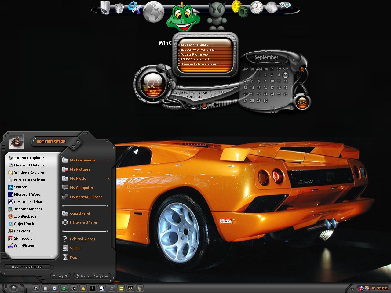
Task: Click the Log Off button
Action: tap(60, 276)
